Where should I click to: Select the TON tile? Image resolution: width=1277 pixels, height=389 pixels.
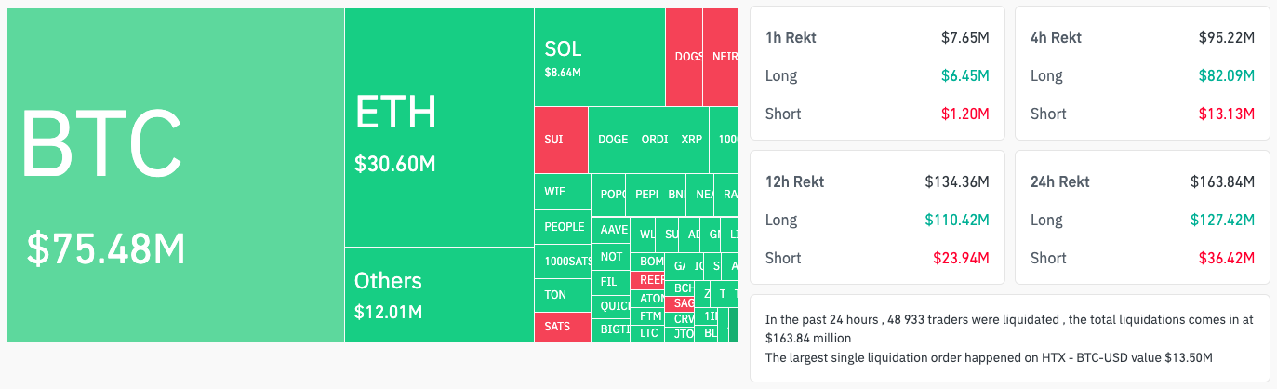click(562, 295)
